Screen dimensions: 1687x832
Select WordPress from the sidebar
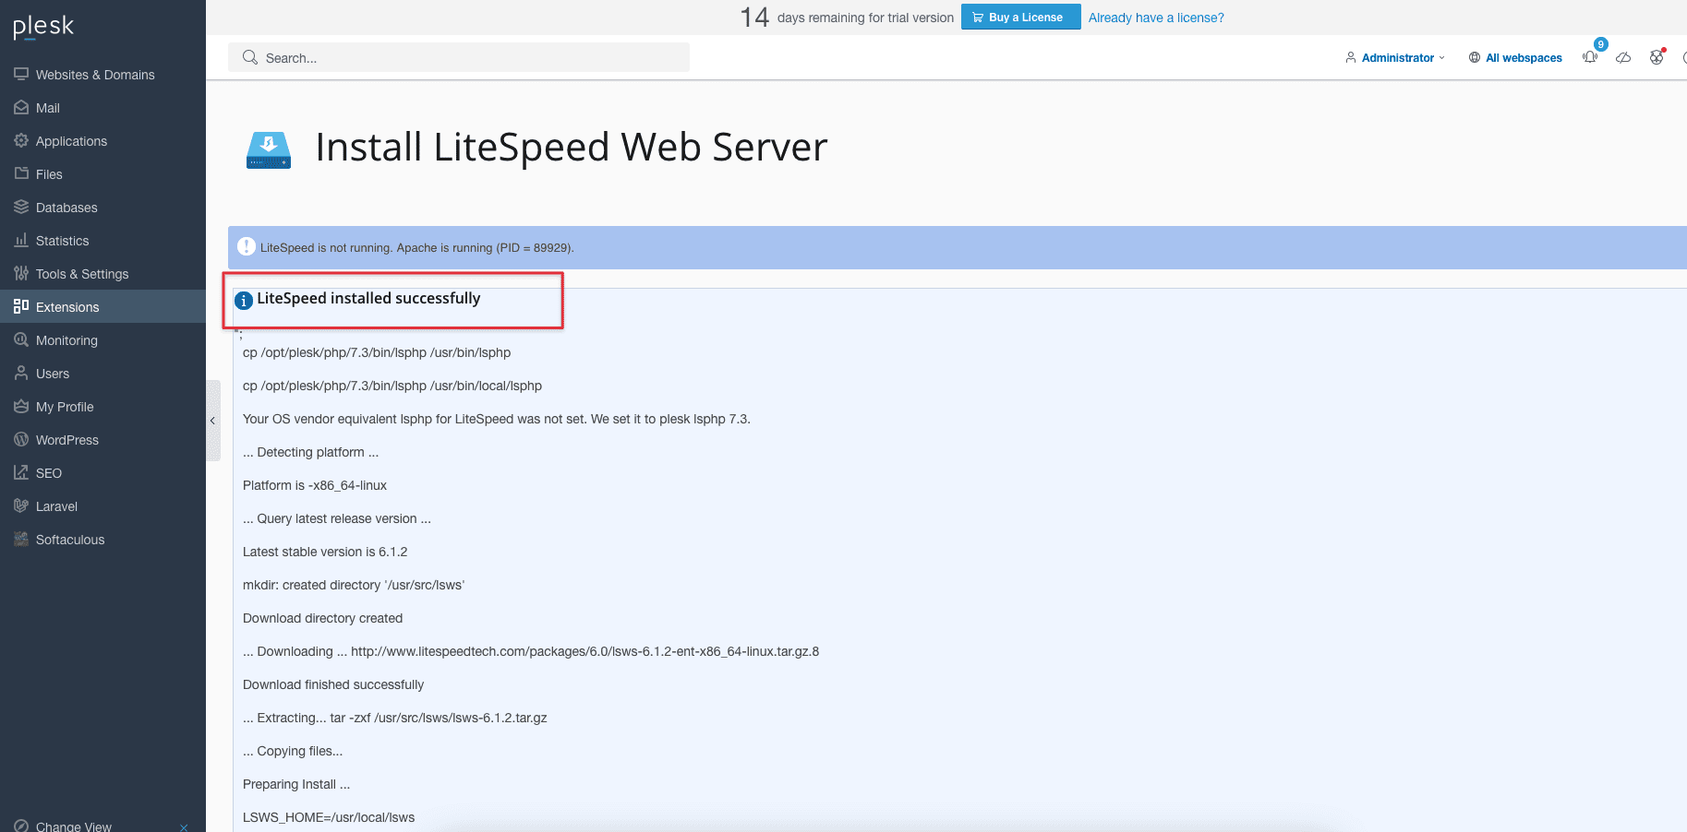coord(66,440)
